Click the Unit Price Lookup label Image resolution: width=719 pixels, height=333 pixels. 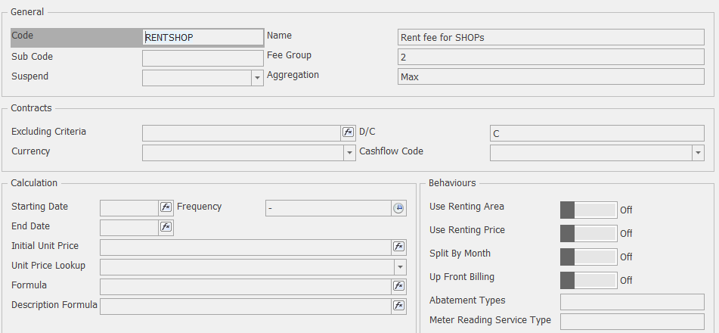pyautogui.click(x=48, y=266)
